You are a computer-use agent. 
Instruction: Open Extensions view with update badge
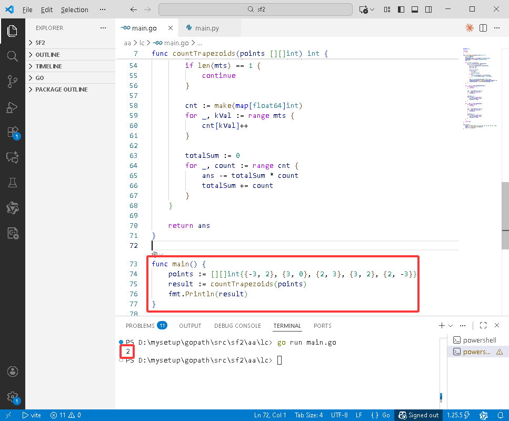(13, 133)
